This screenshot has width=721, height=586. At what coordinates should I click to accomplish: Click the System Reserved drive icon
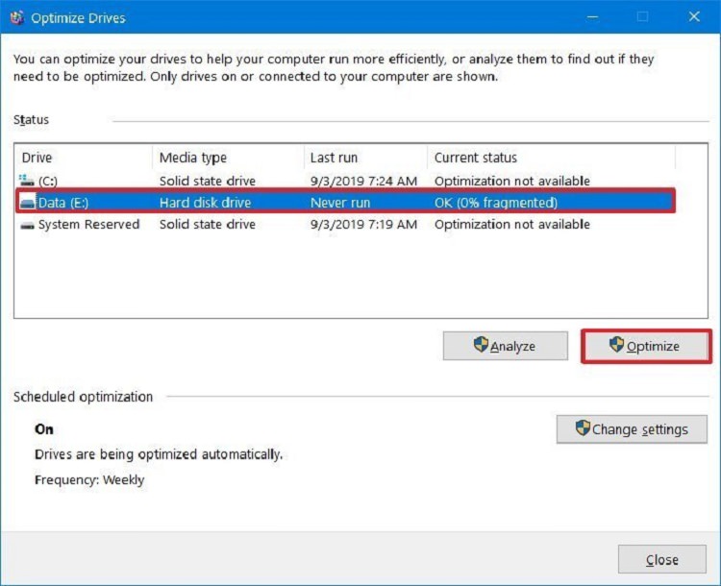coord(27,225)
